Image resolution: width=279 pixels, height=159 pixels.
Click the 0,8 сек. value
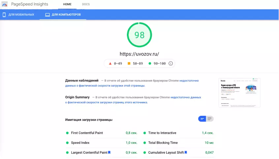pos(132,133)
